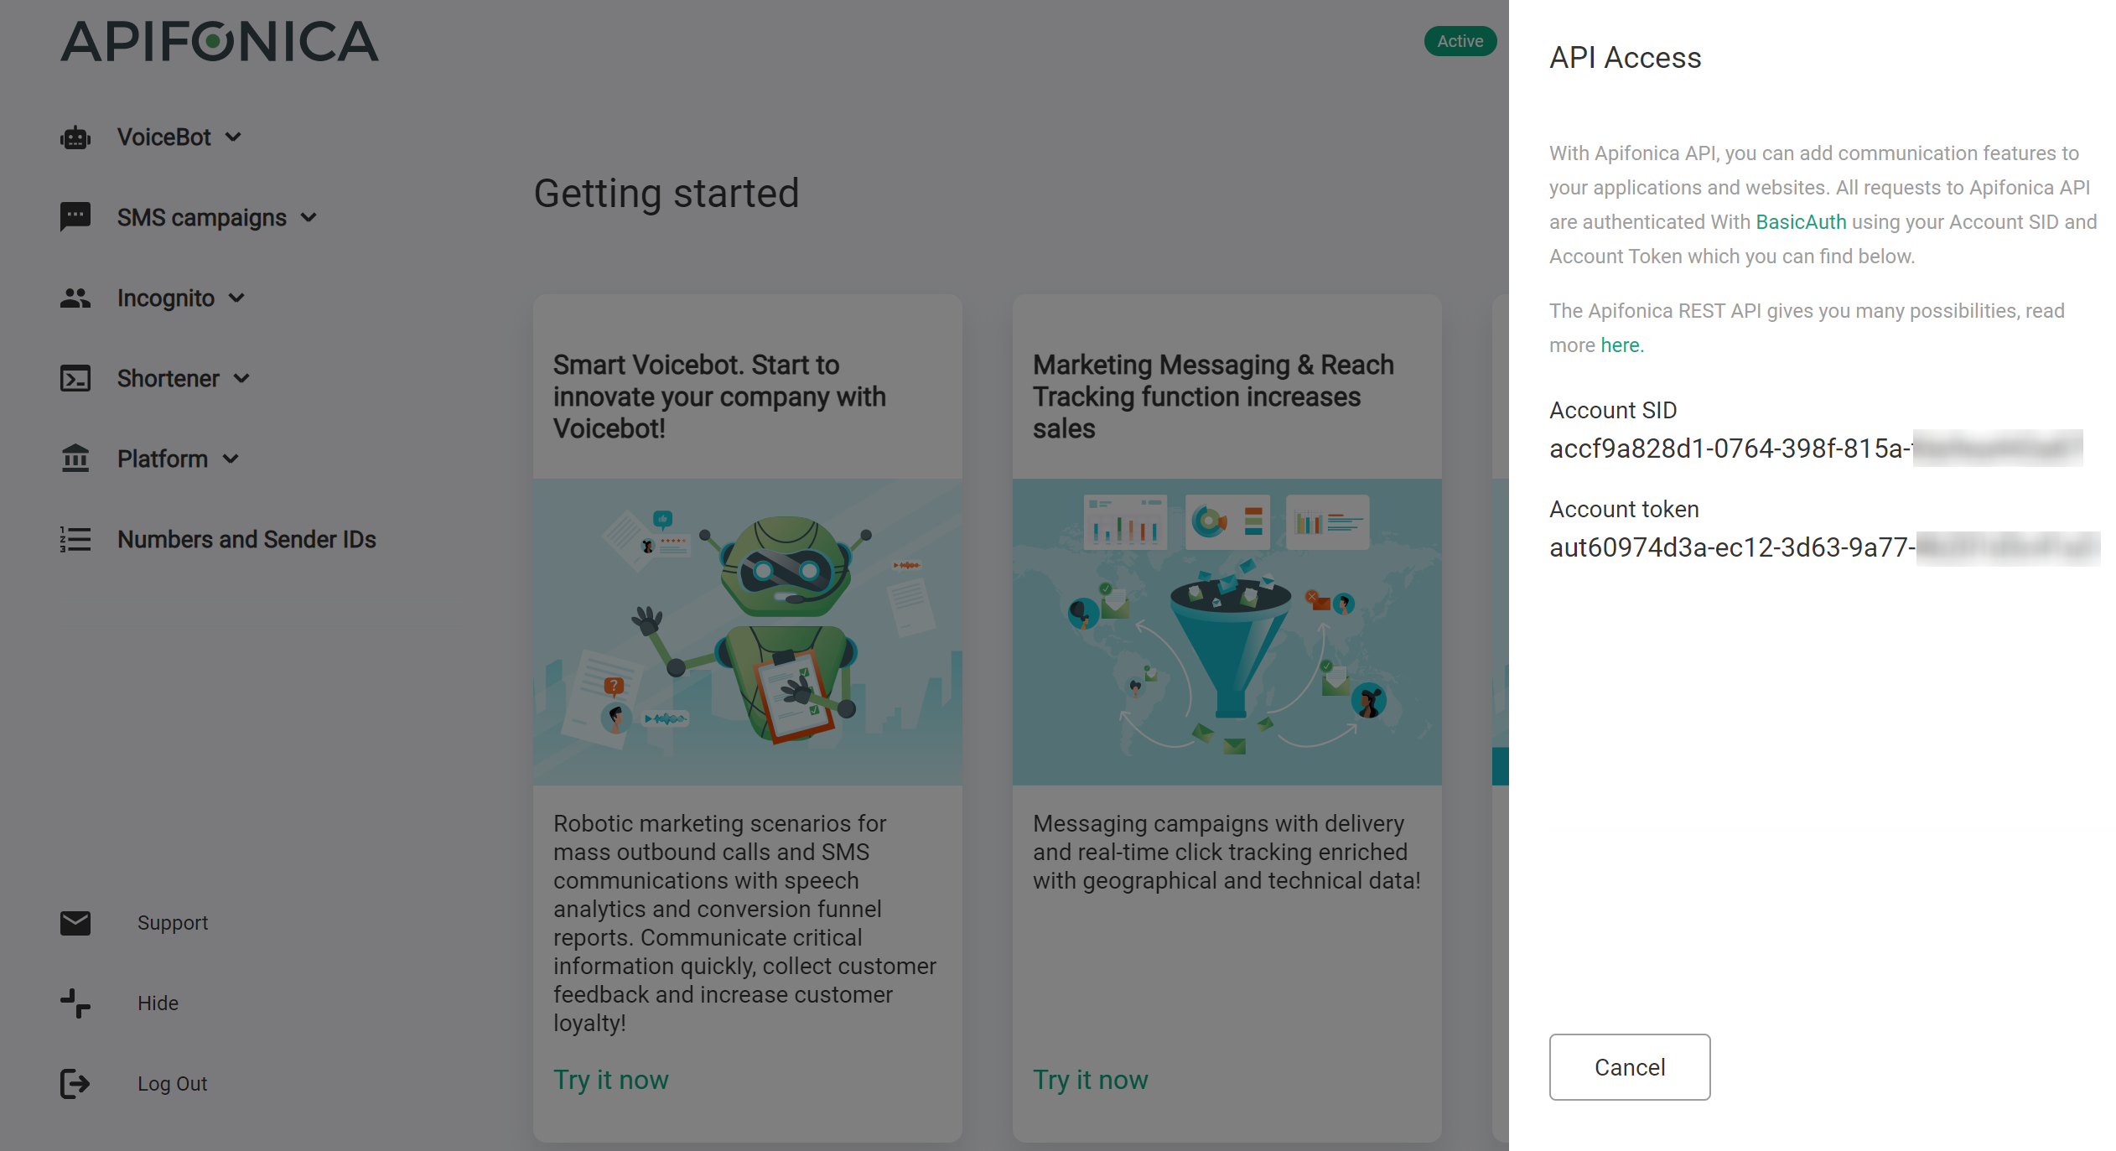Click the Getting started menu item

[666, 191]
